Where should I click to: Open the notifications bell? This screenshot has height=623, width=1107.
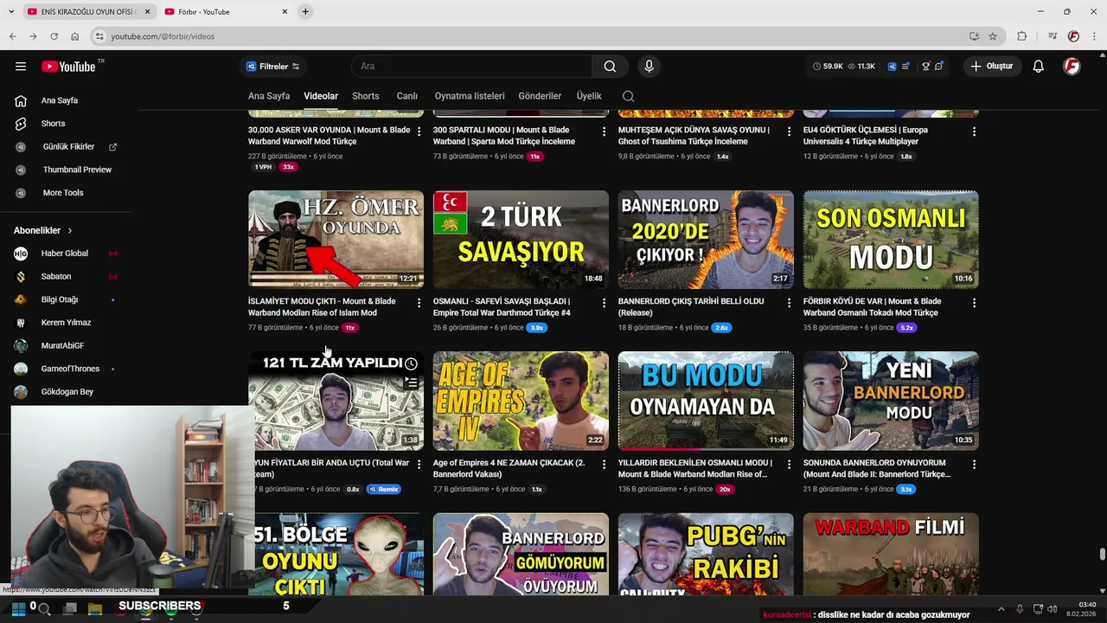coord(1038,67)
